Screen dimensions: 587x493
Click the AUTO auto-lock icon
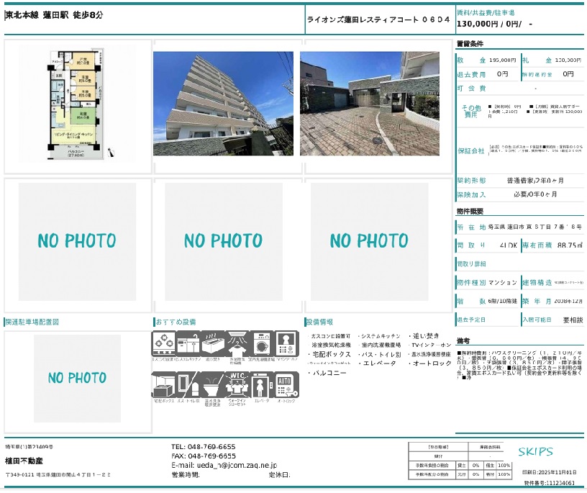[286, 384]
